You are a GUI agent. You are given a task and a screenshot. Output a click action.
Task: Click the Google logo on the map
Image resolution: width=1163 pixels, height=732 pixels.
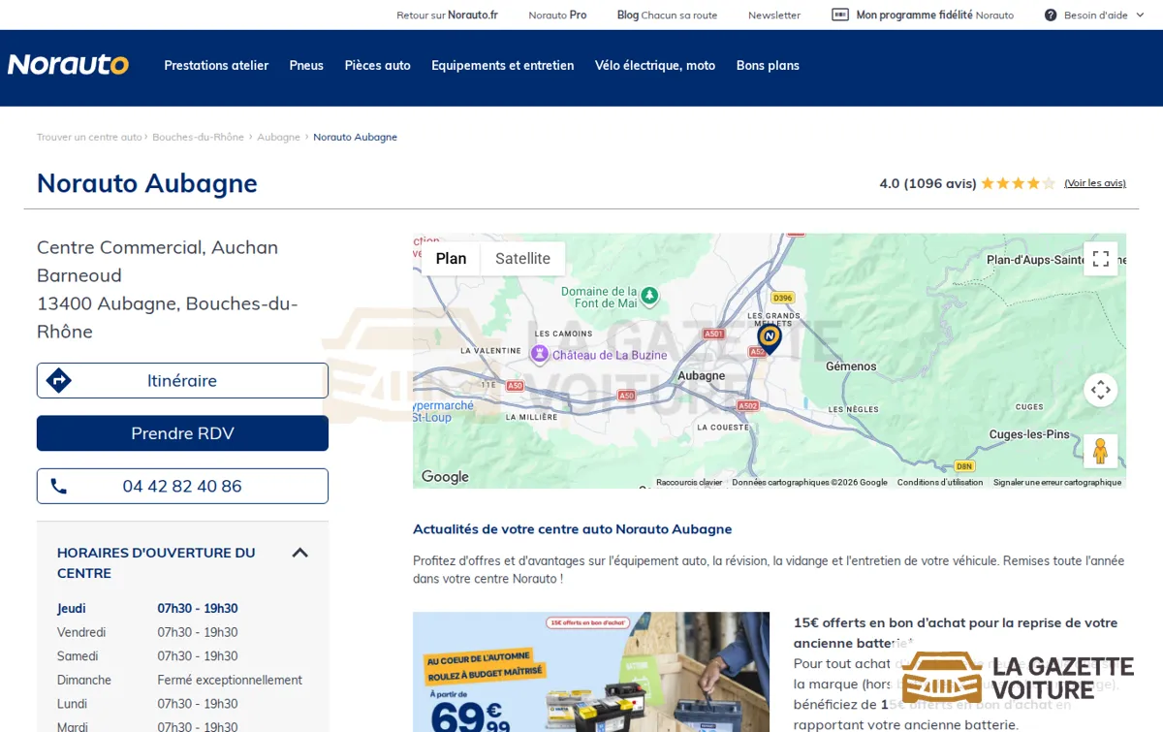pos(445,477)
